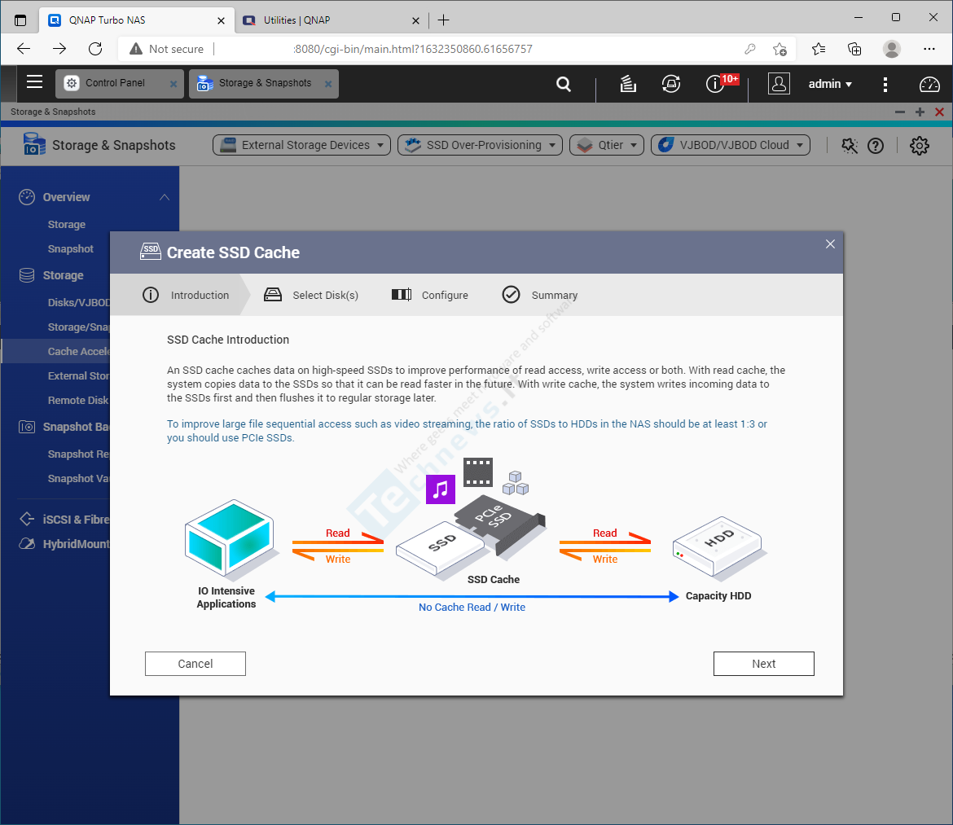
Task: Open SSD Over-Provisioning dropdown
Action: coord(480,145)
